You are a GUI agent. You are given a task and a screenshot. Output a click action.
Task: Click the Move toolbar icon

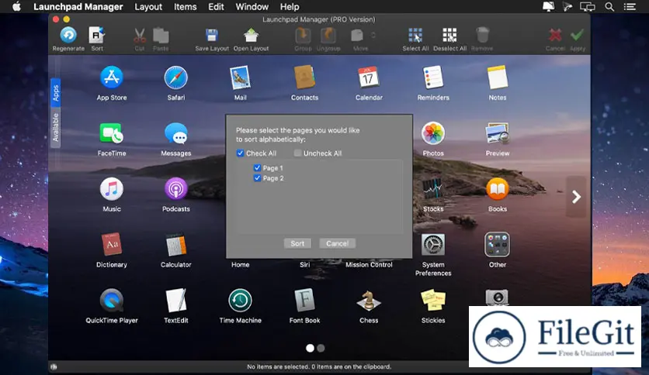[x=357, y=36]
